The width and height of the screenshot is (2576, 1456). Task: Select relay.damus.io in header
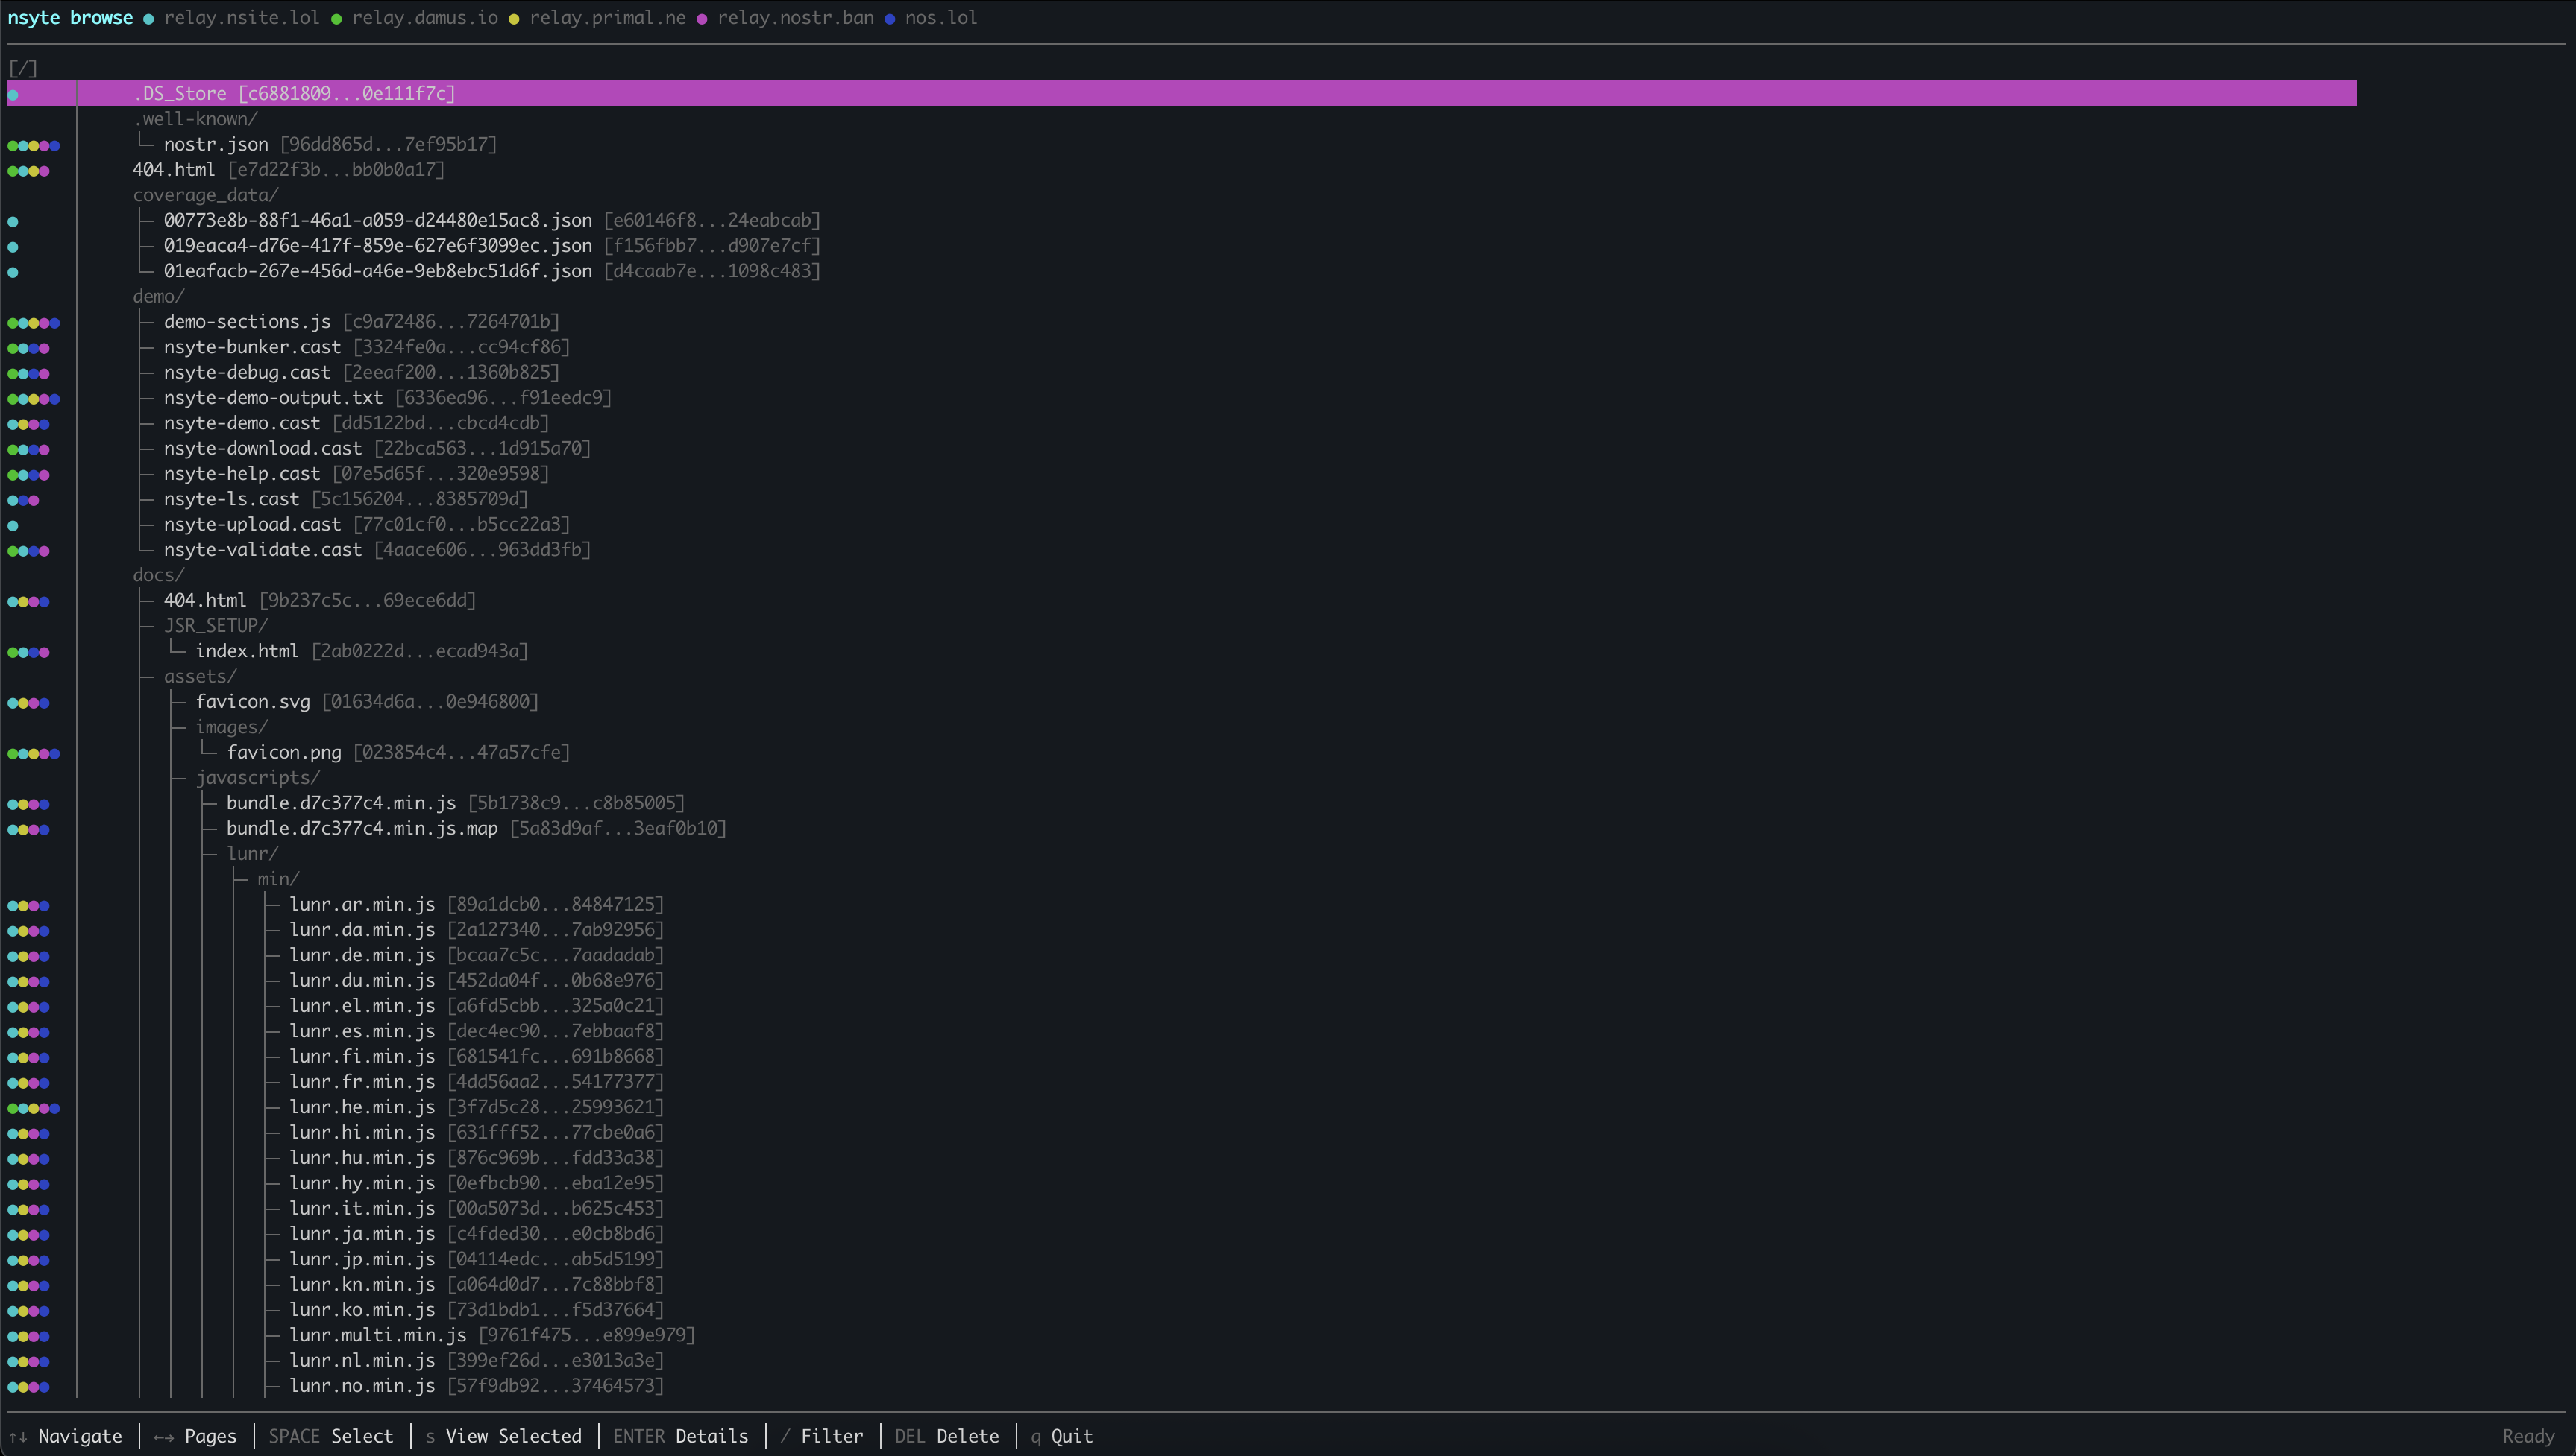424,18
